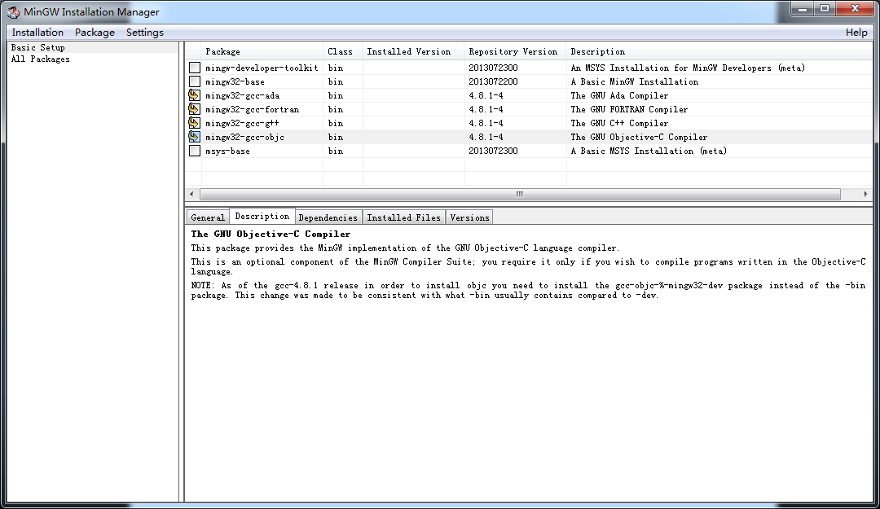Select the msys-base package name
The height and width of the screenshot is (509, 880).
[x=227, y=151]
